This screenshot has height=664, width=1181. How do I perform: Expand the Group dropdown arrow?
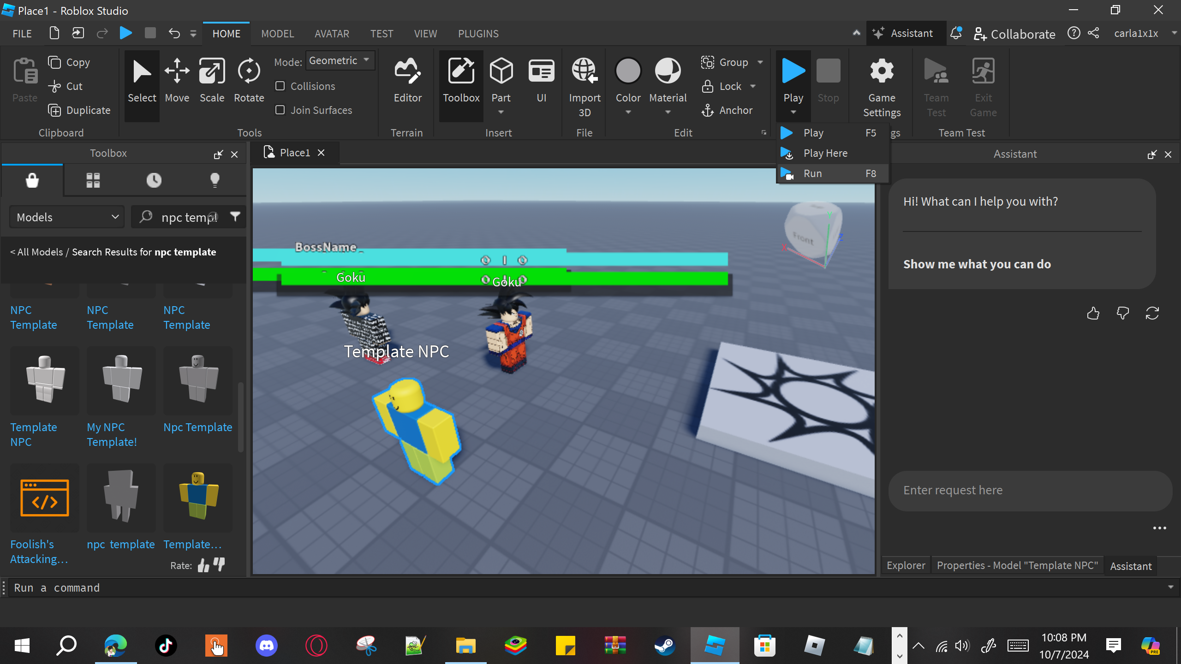(x=760, y=62)
